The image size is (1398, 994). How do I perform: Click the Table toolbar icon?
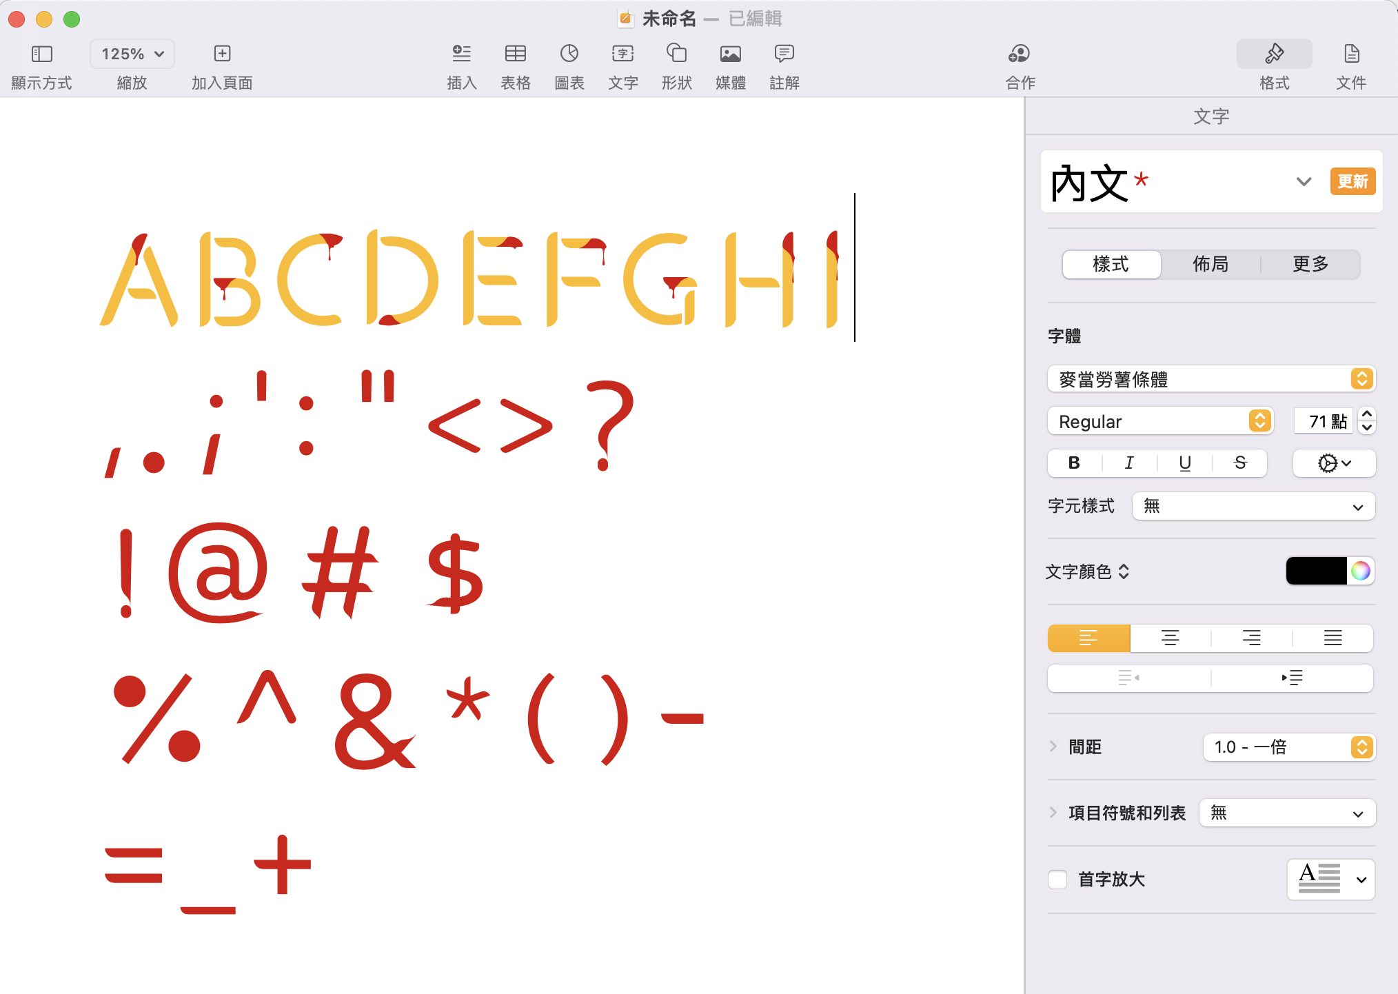click(515, 54)
